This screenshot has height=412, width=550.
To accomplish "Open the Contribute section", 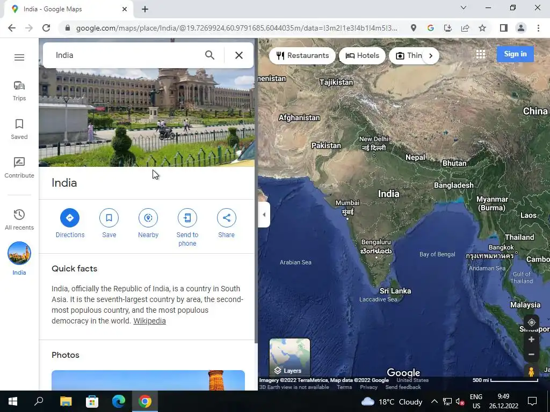I will (x=19, y=168).
